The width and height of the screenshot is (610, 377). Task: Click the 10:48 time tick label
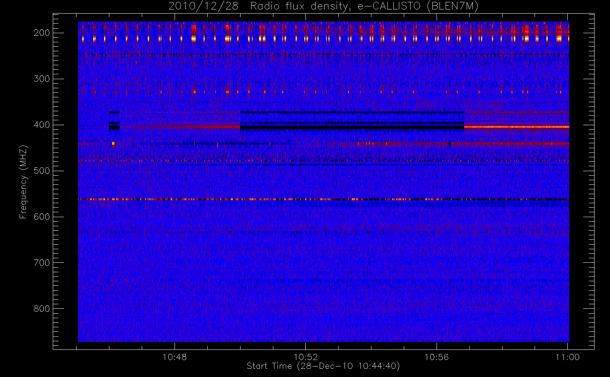coord(175,357)
